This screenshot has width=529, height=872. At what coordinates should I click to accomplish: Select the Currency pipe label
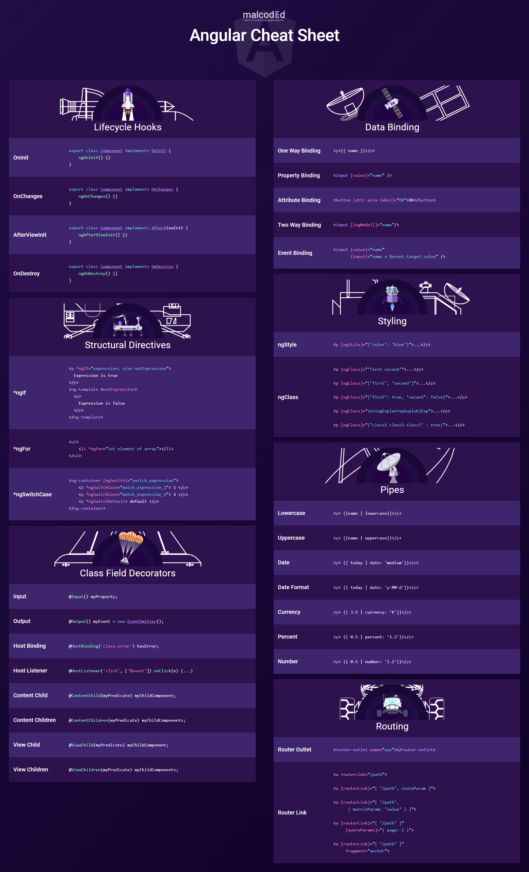289,612
